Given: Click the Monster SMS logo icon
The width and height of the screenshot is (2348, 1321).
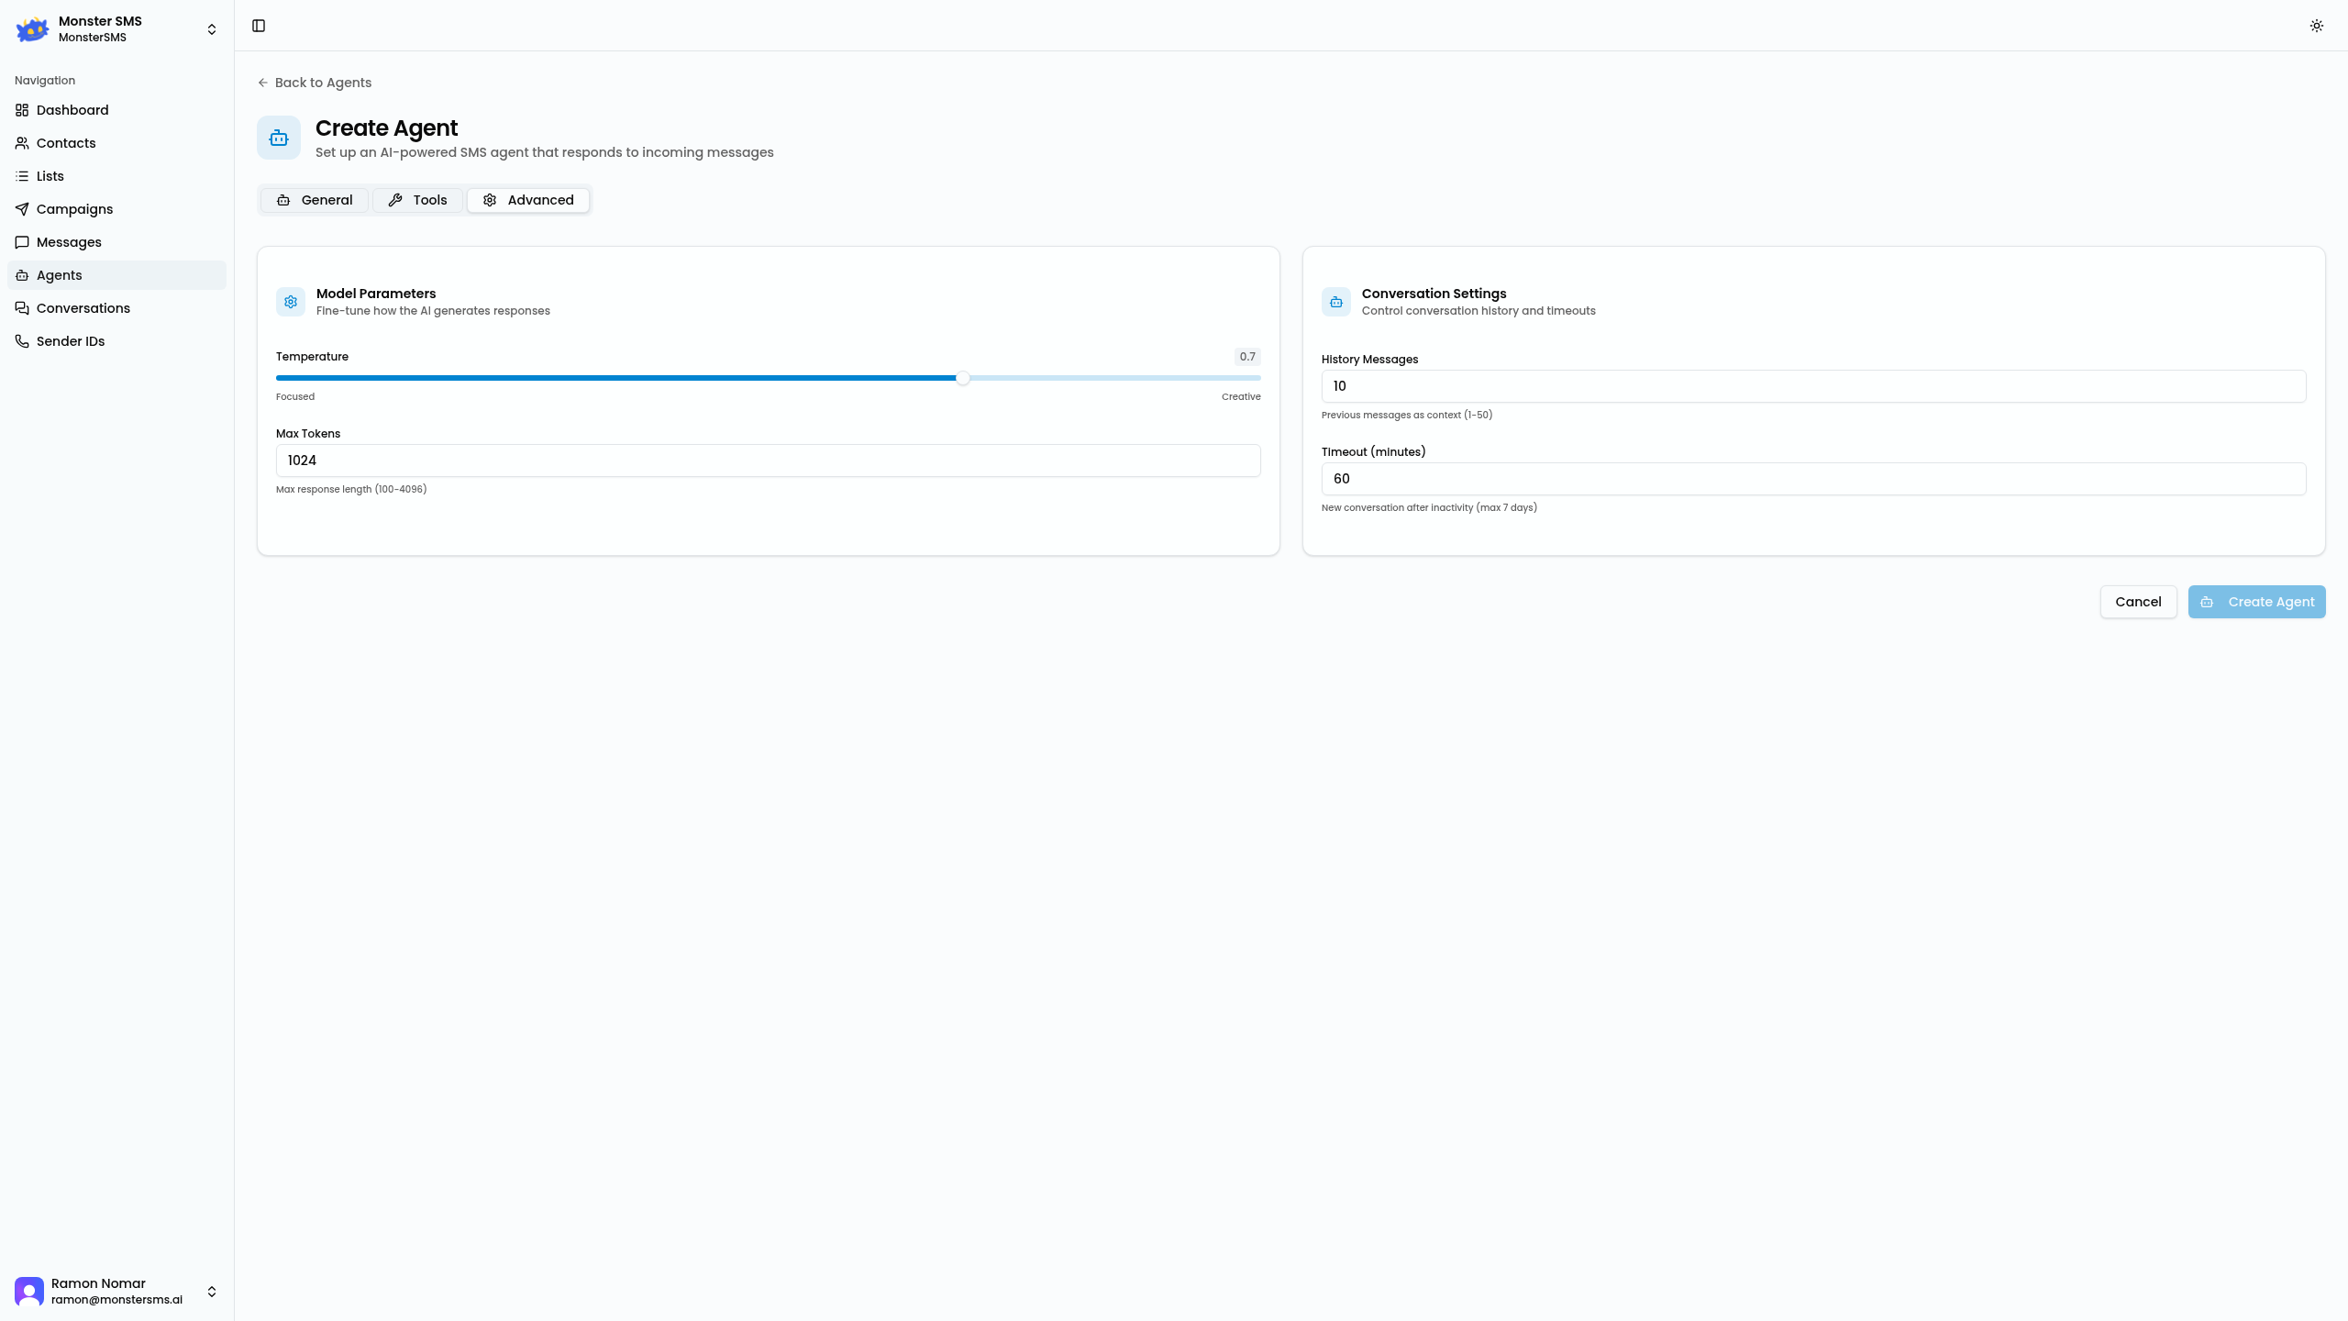Looking at the screenshot, I should (32, 29).
